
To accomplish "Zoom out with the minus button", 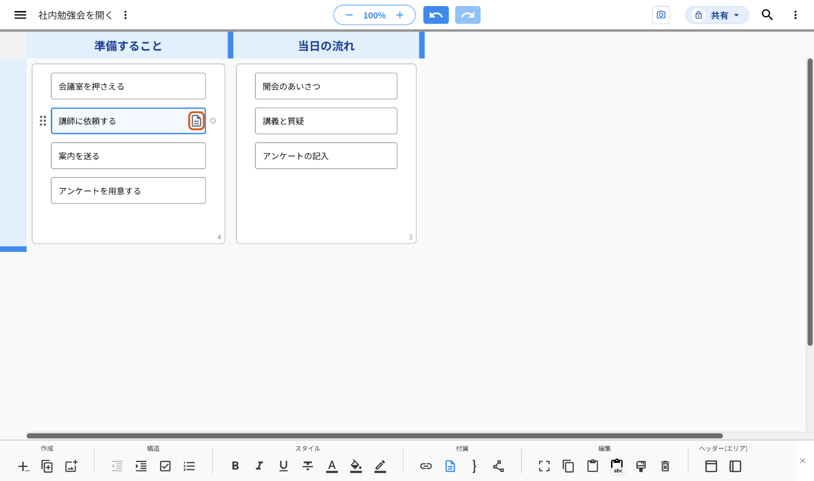I will (x=349, y=15).
